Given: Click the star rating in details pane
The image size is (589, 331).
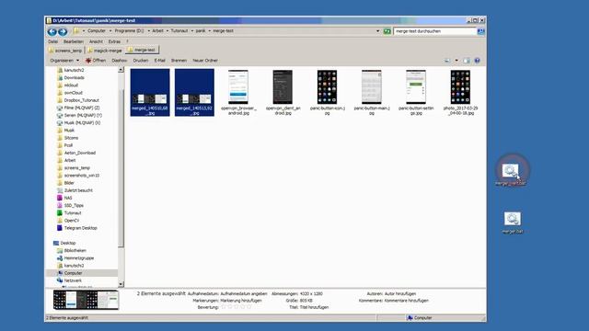Looking at the screenshot, I should [x=236, y=307].
